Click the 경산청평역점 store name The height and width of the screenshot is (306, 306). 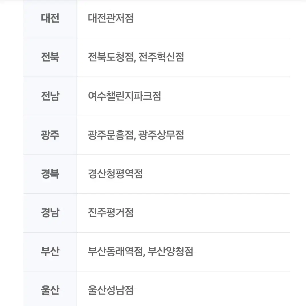click(115, 174)
